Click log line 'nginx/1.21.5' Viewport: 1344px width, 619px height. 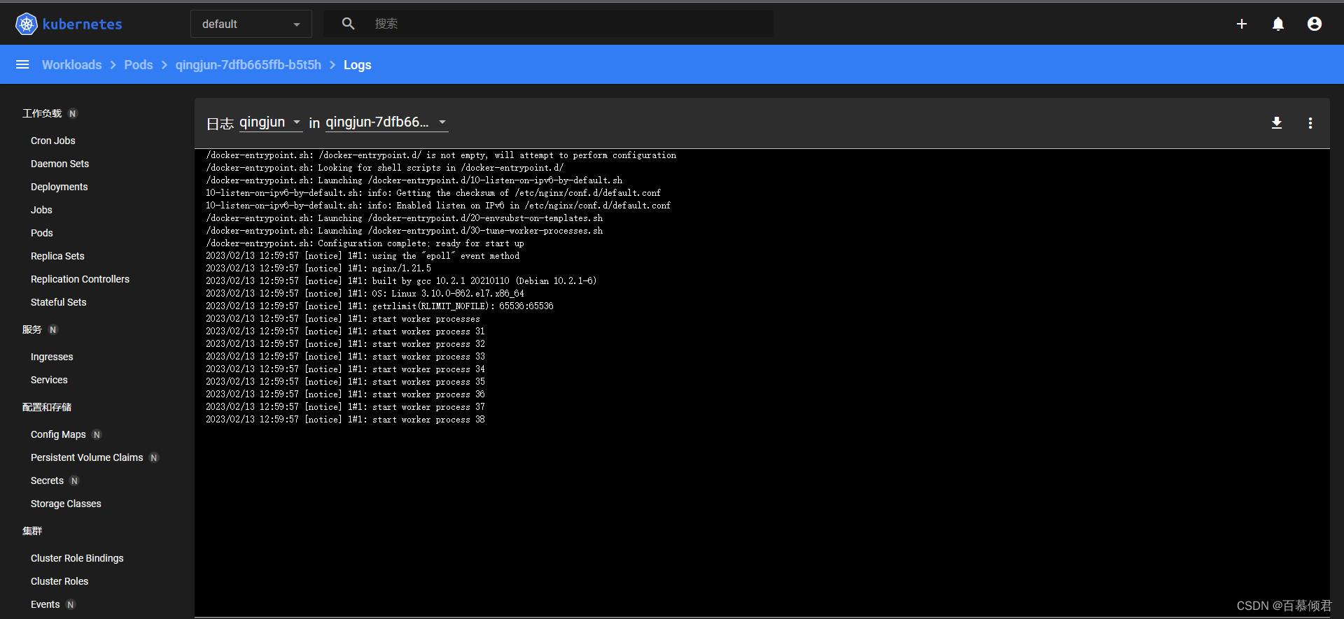tap(318, 269)
